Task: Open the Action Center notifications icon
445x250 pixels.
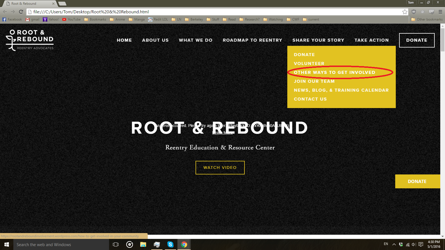Action: pos(421,244)
